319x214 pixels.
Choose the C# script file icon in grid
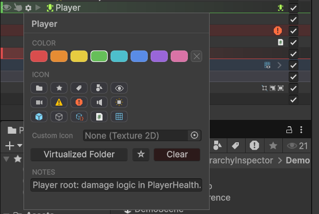[x=99, y=116]
